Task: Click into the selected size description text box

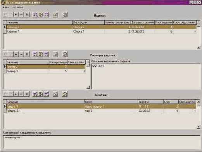Action: pyautogui.click(x=146, y=76)
